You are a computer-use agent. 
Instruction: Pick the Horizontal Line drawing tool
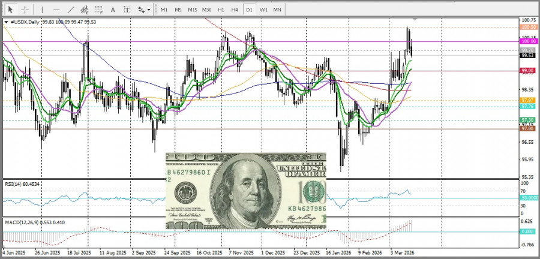56,10
